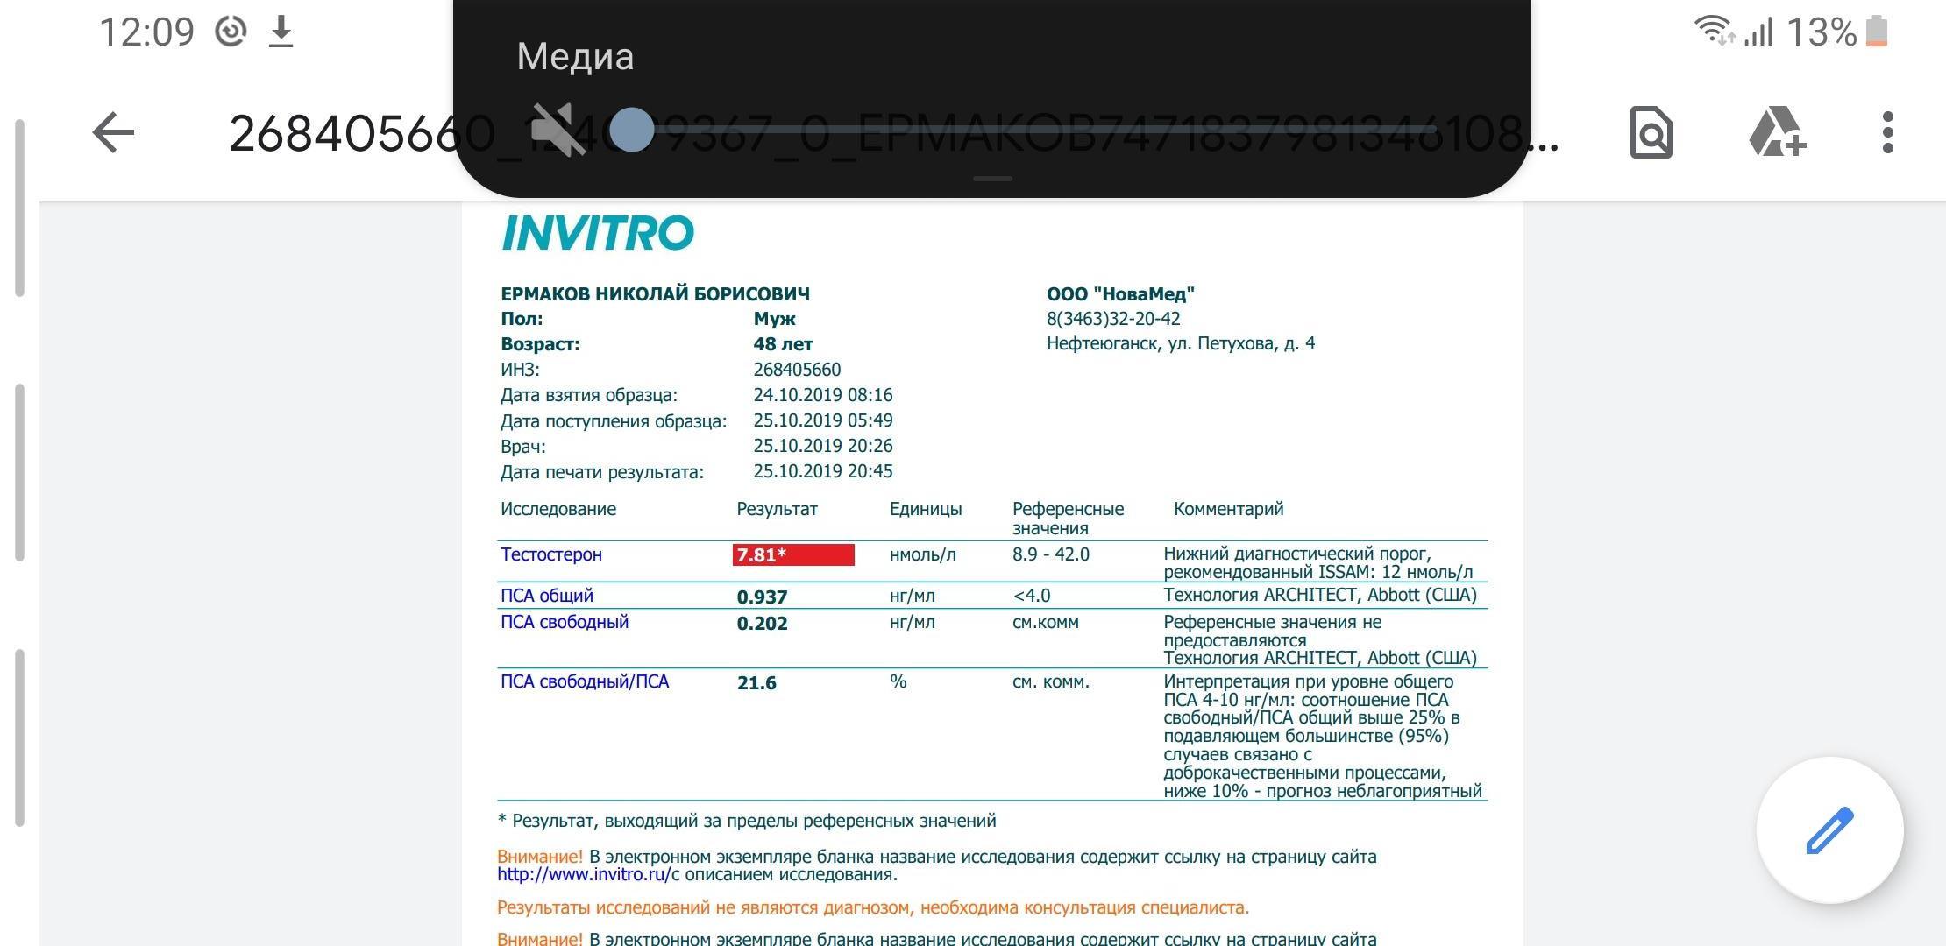Tap the sync status bar icon
The width and height of the screenshot is (1946, 946).
click(x=231, y=32)
